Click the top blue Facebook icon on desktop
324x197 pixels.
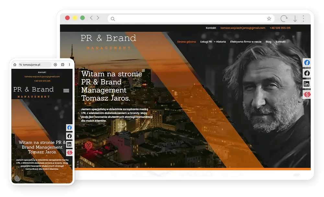tap(307, 63)
